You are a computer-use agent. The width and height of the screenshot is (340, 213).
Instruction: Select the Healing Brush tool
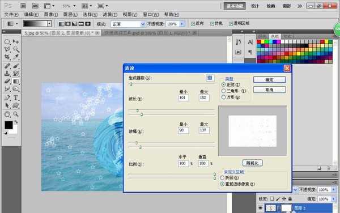(x=7, y=66)
